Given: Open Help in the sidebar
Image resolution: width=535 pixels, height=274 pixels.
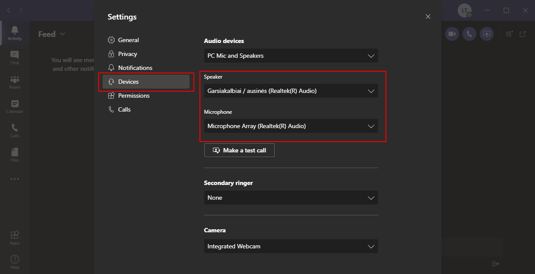Looking at the screenshot, I should [14, 262].
